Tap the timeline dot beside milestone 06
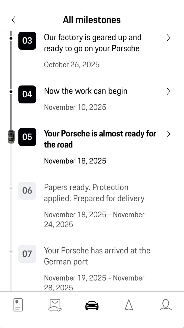This screenshot has width=184, height=328. pos(11,188)
